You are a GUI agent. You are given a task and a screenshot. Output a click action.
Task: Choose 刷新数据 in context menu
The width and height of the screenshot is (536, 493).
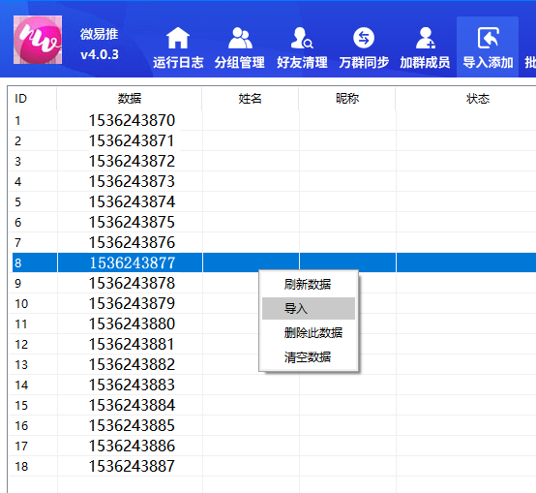[309, 285]
